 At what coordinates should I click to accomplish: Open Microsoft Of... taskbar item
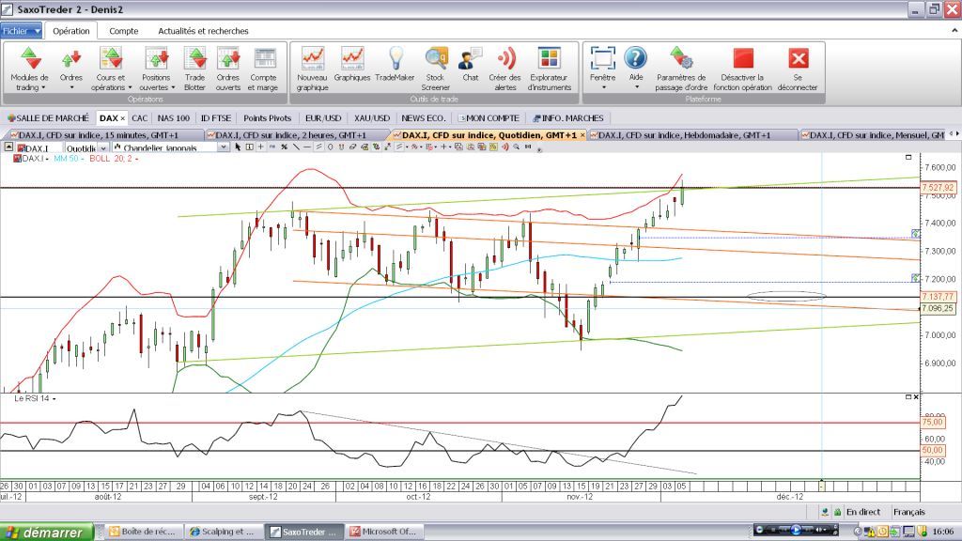pyautogui.click(x=383, y=532)
